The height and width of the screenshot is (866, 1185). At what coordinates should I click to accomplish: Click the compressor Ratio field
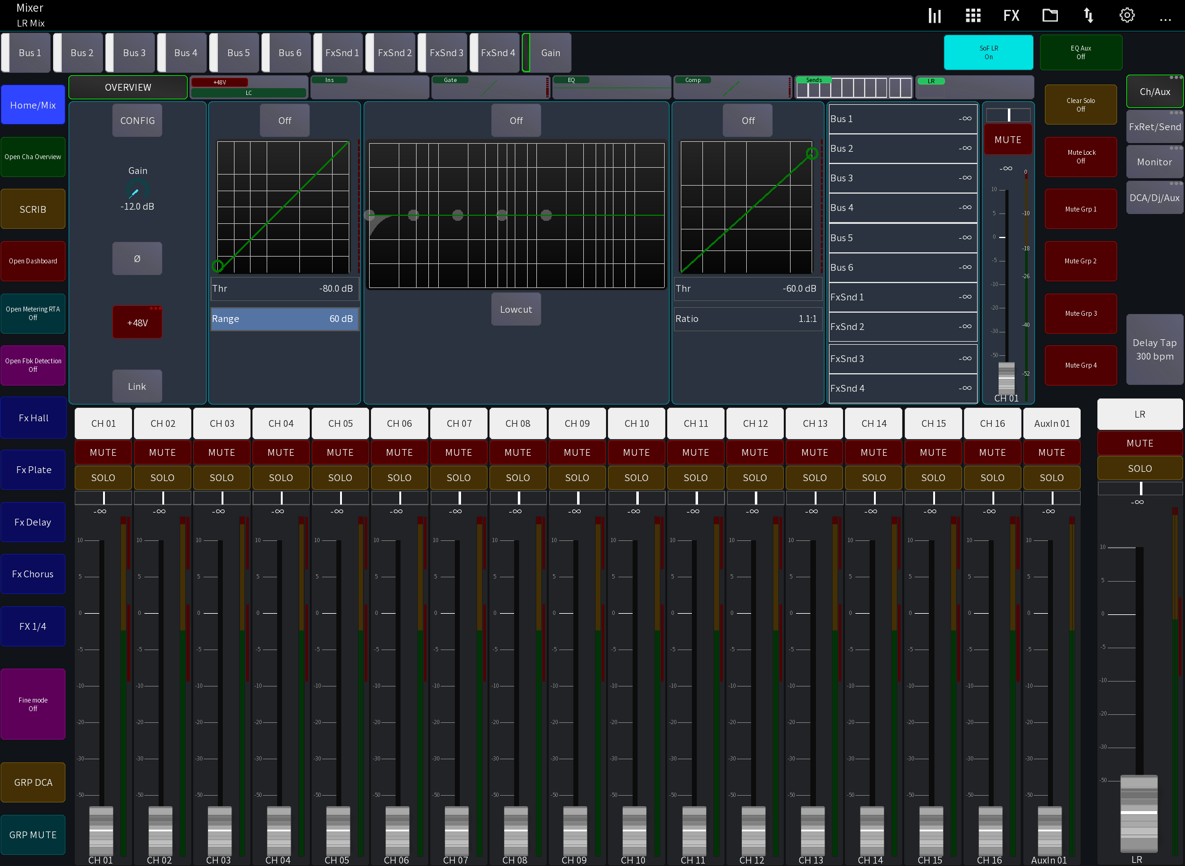748,319
